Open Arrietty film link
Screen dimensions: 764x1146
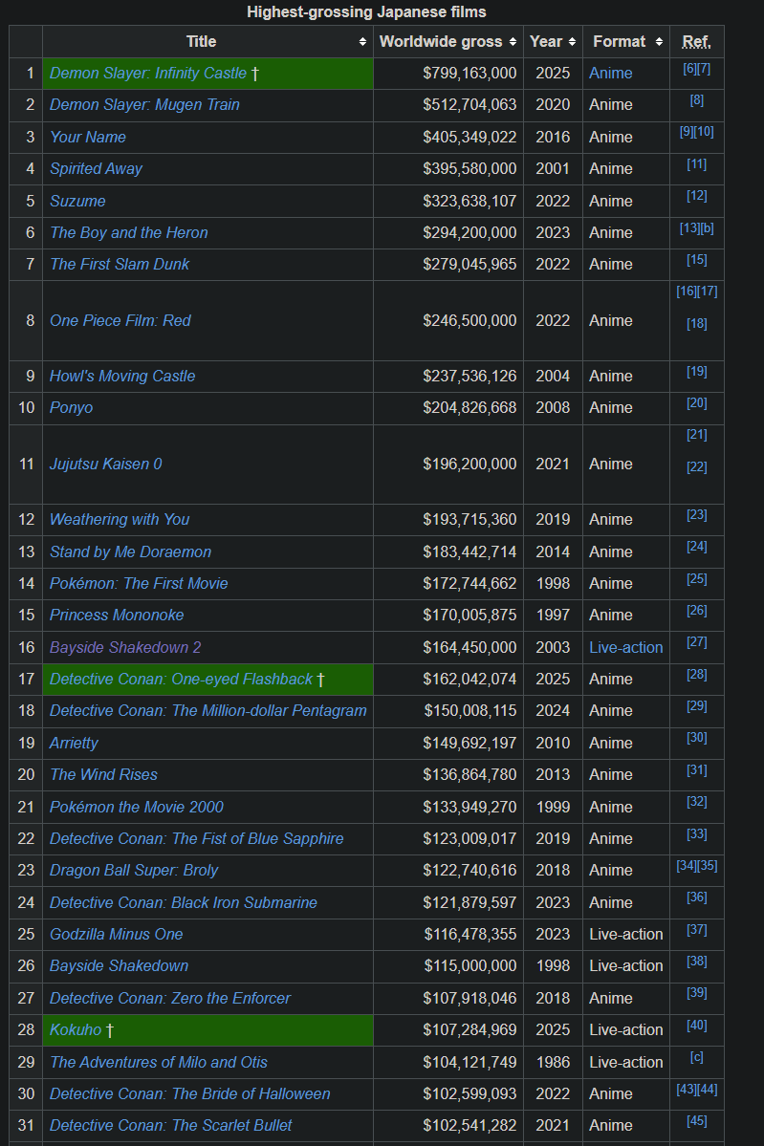point(74,743)
